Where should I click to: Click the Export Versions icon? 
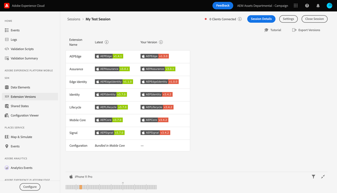click(x=294, y=30)
